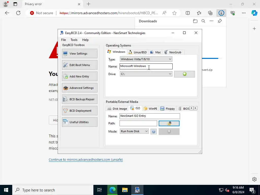
Task: Click the ISO Path input field
Action: (x=138, y=123)
